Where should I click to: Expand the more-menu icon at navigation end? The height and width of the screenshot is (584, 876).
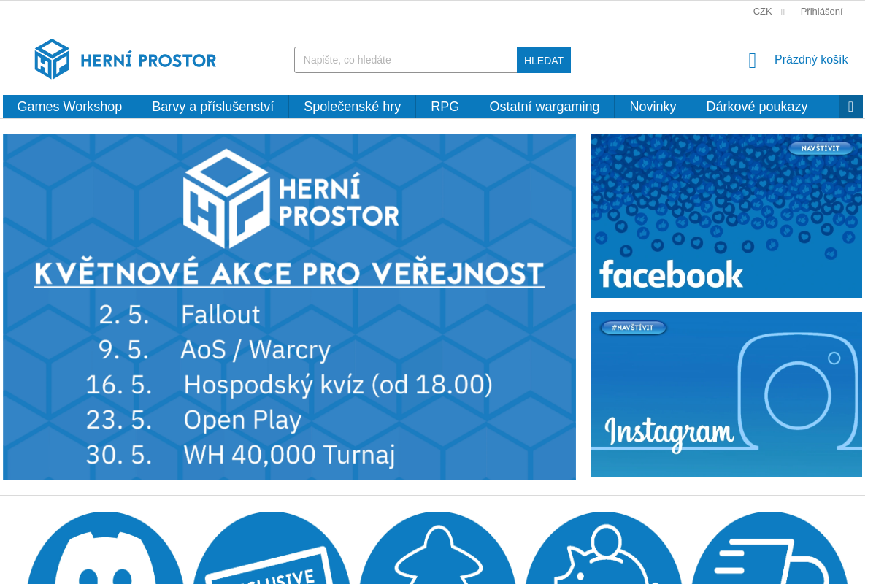851,107
